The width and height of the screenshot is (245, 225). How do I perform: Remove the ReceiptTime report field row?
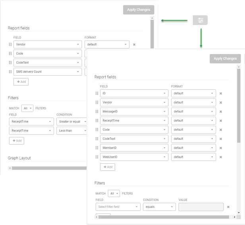point(221,121)
